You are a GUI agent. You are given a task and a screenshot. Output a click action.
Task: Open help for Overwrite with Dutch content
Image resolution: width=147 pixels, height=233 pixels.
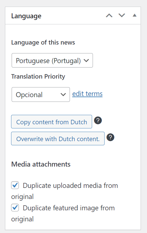110,137
